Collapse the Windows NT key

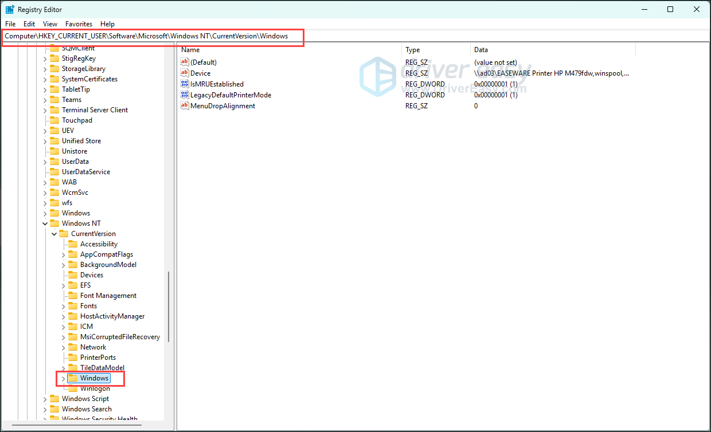[x=45, y=223]
